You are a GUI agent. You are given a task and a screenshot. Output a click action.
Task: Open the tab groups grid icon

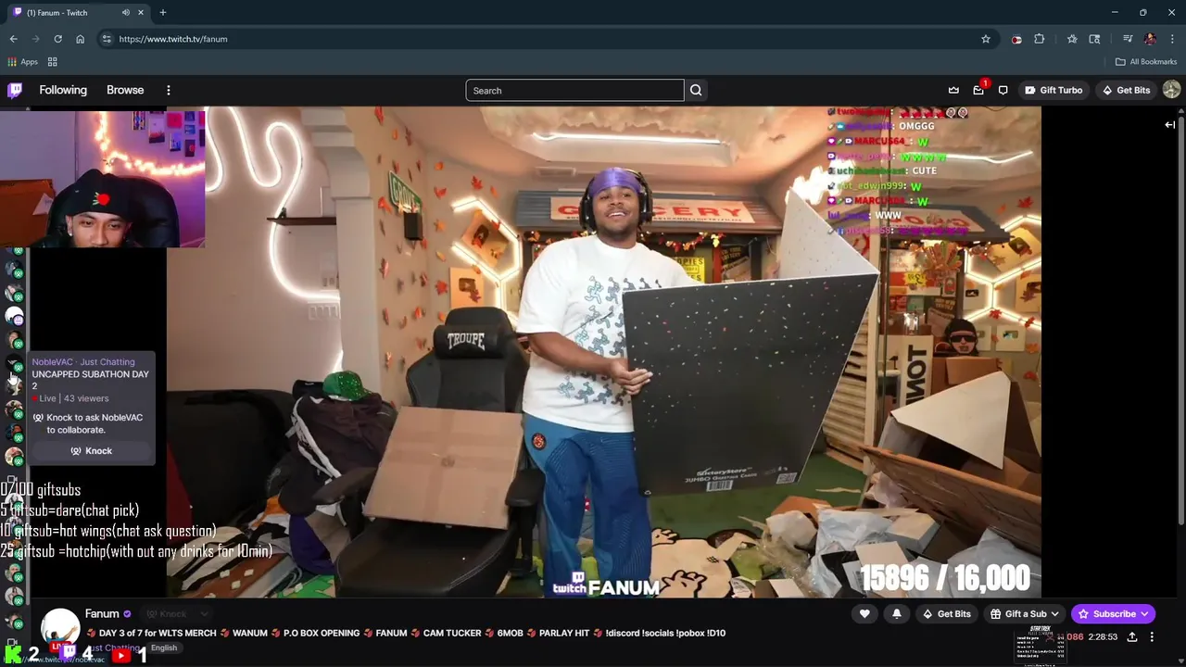click(52, 62)
